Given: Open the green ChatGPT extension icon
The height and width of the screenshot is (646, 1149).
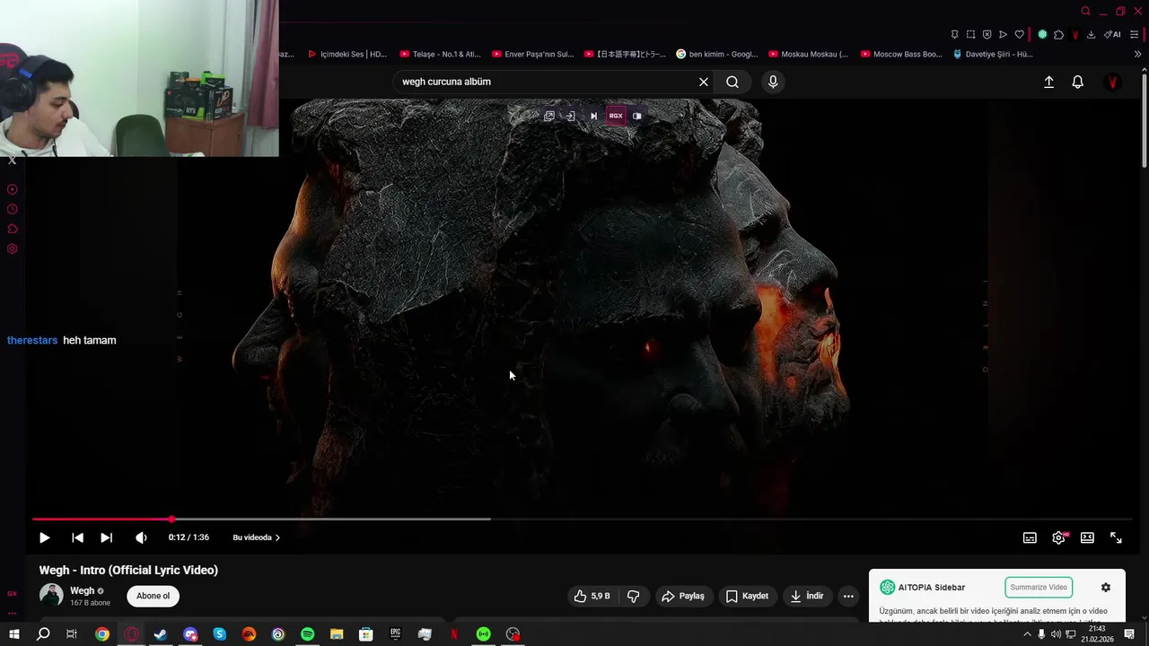Looking at the screenshot, I should pos(1042,34).
